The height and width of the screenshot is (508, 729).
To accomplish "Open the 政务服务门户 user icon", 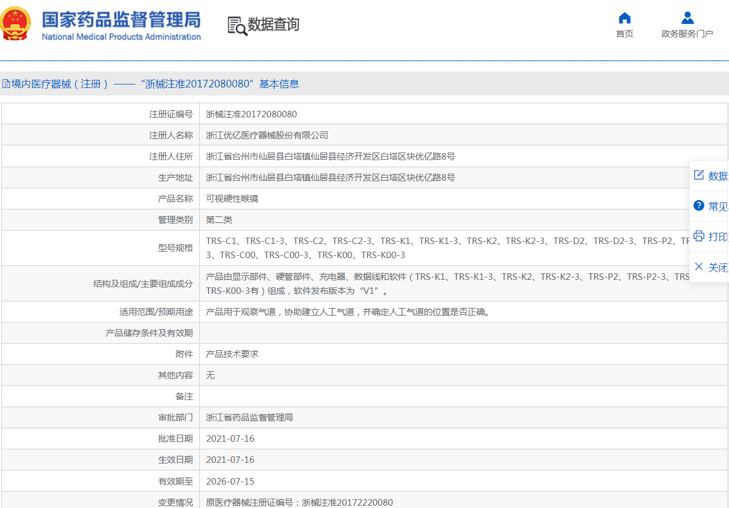I will pyautogui.click(x=687, y=18).
